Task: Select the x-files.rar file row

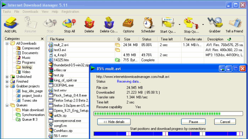Action: click(x=68, y=70)
